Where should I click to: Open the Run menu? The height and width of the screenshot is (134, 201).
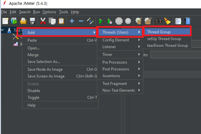tap(36, 12)
